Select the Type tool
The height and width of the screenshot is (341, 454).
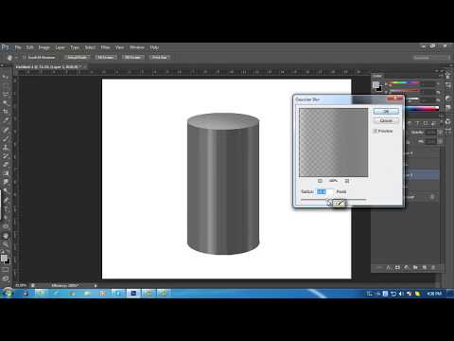point(6,208)
